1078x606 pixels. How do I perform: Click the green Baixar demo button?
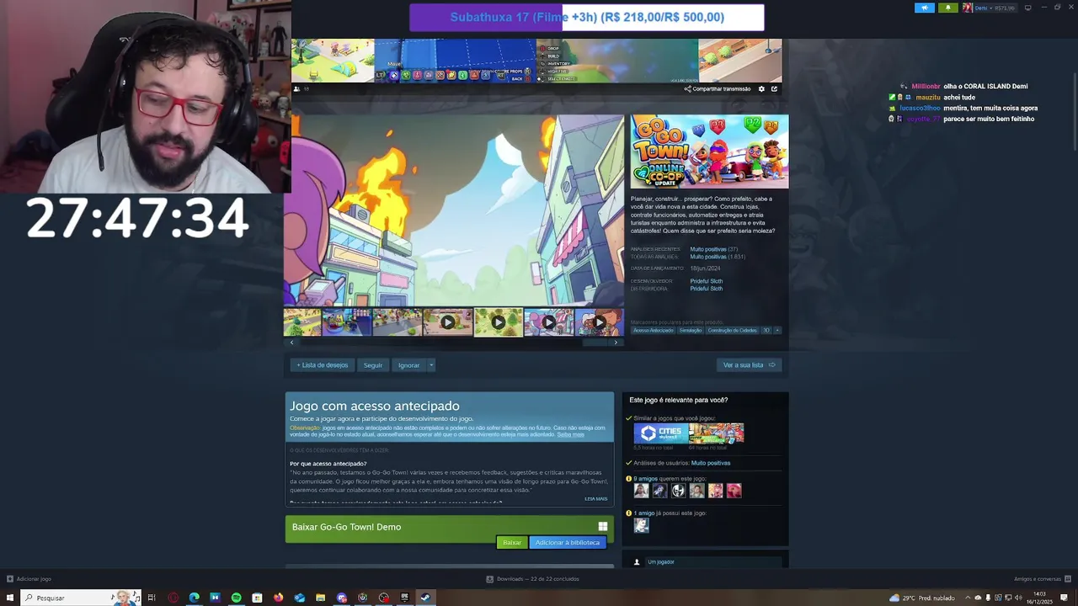pyautogui.click(x=512, y=543)
